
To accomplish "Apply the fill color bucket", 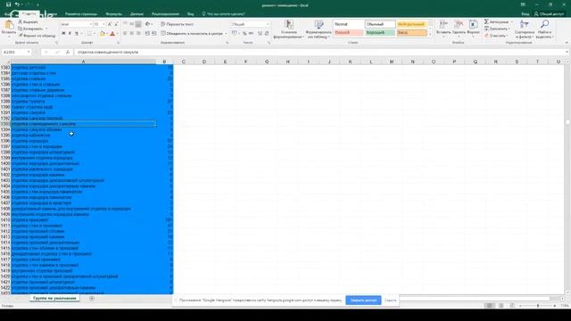I will point(103,34).
